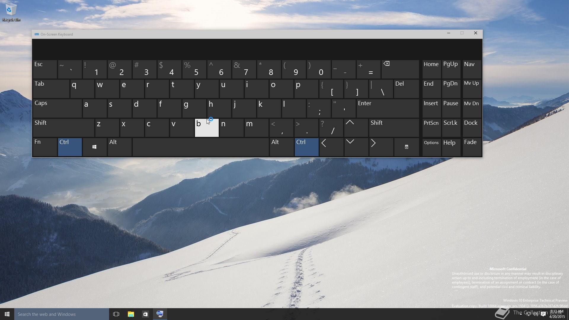This screenshot has height=320, width=569.
Task: Click the Windows logo key on keyboard
Action: pos(95,147)
